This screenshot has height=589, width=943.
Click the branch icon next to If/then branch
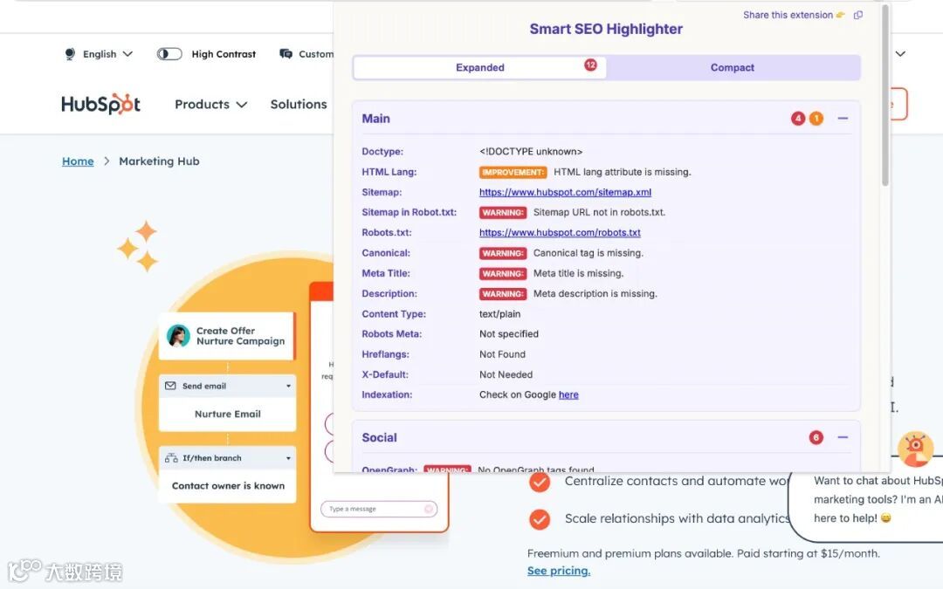(171, 458)
